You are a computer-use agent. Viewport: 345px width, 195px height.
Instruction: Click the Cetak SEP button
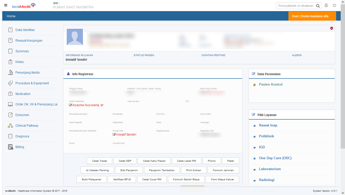coord(125,161)
